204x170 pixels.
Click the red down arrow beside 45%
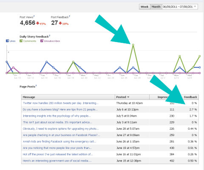tap(37, 23)
